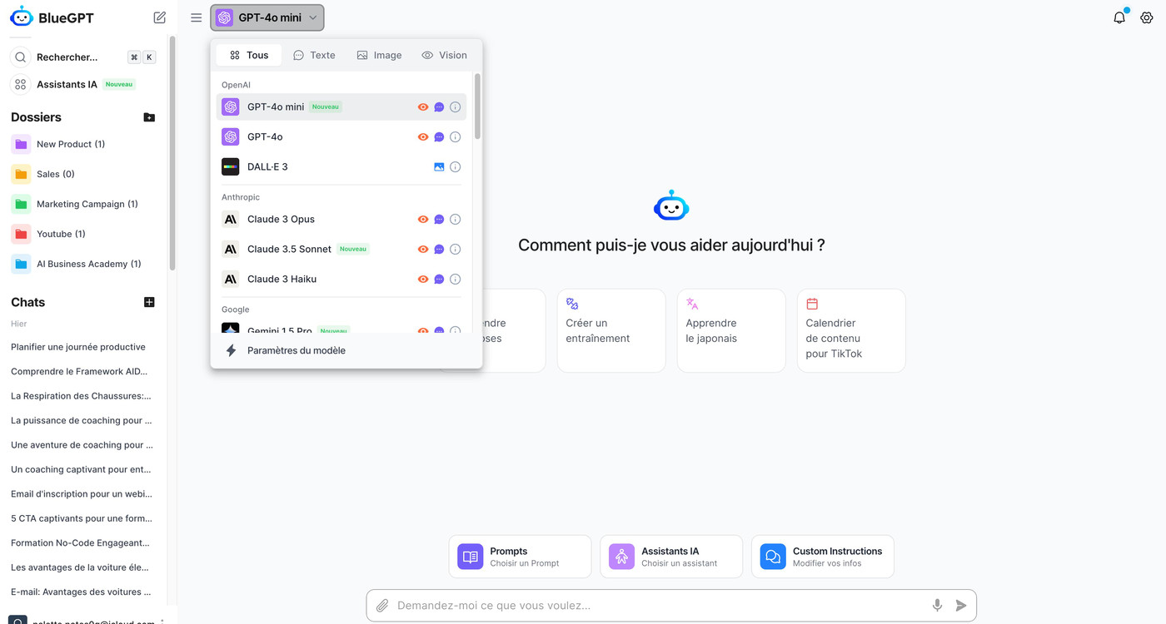Expand the Dossiers new folder control
1166x624 pixels.
[149, 117]
